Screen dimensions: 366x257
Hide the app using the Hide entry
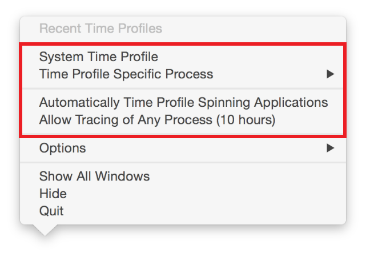coord(53,194)
